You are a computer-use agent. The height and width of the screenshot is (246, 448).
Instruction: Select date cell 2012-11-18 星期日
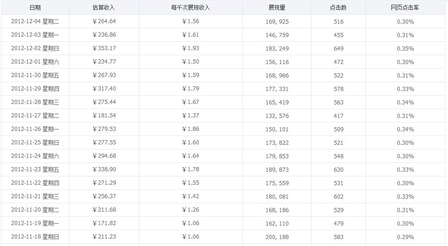pos(35,237)
